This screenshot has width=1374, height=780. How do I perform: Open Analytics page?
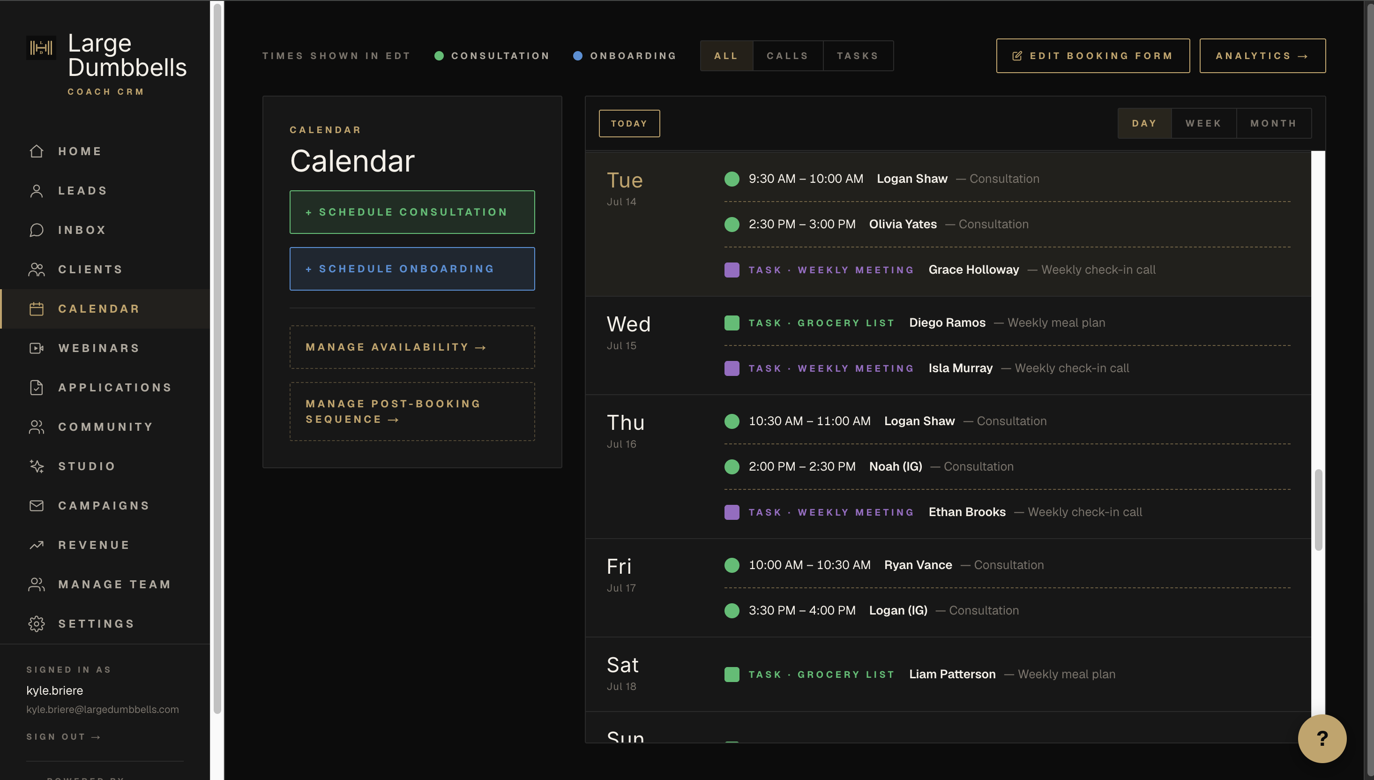tap(1262, 56)
